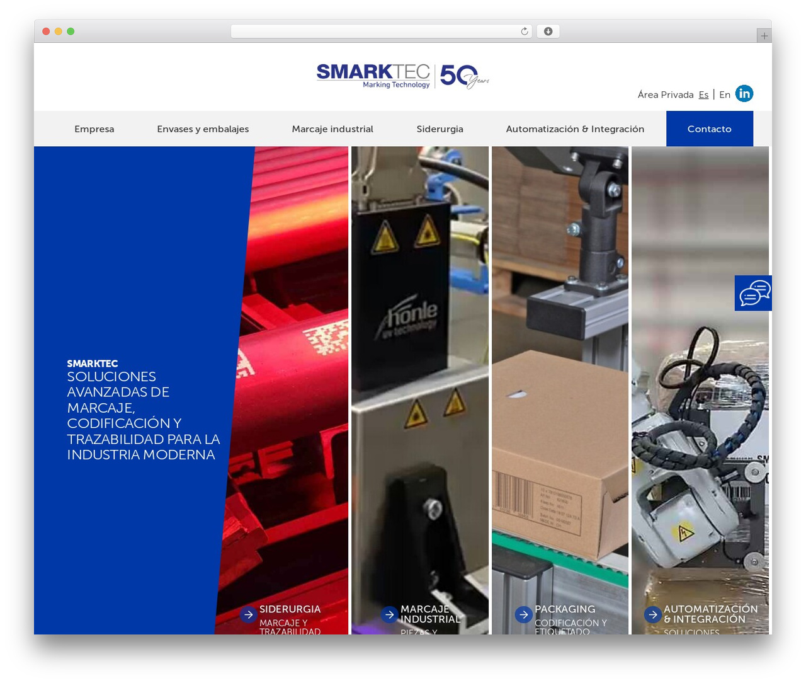Go to Marcaje industrial in navigation
Viewport: 806px width, 683px height.
click(332, 129)
